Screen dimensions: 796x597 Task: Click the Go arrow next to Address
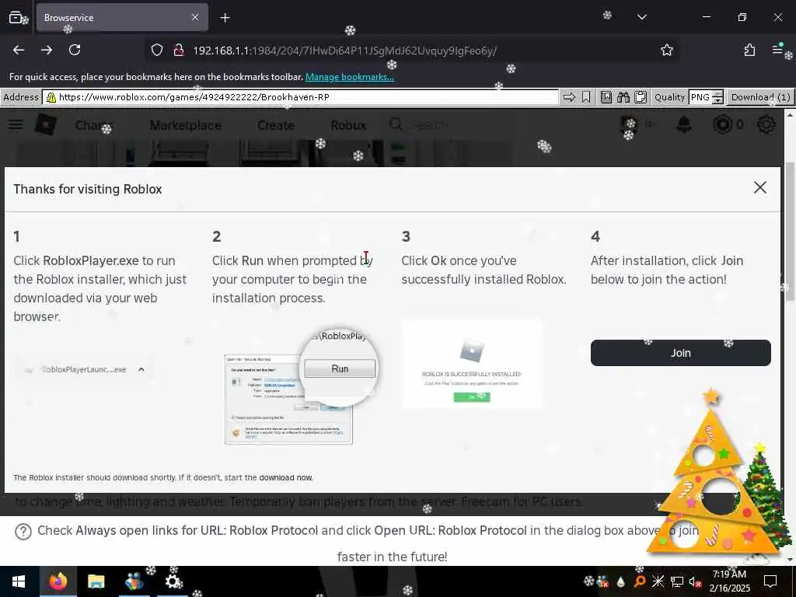[x=569, y=97]
